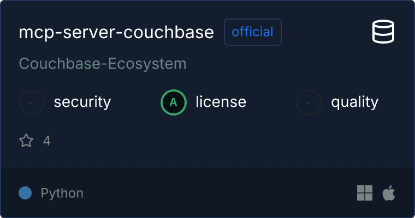Click the star count number 4

coord(47,141)
